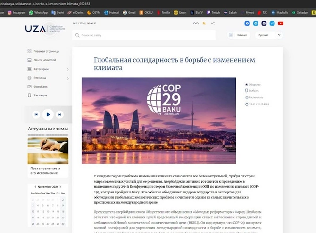Image resolution: width=316 pixels, height=233 pixels.
Task: Open the round Telegram icon
Action: click(x=256, y=24)
